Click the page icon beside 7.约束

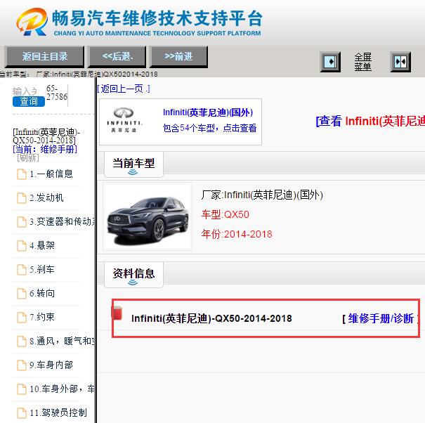tap(22, 318)
